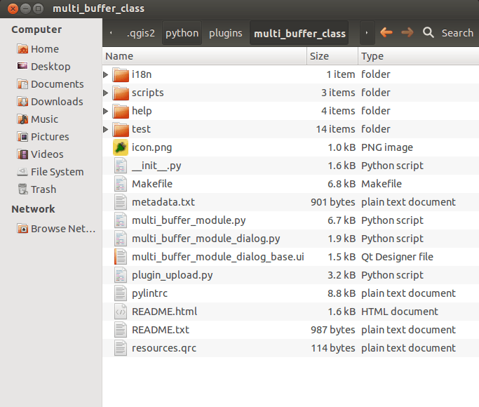The width and height of the screenshot is (479, 407).
Task: Click the '901 bytes' size cell
Action: [x=333, y=202]
